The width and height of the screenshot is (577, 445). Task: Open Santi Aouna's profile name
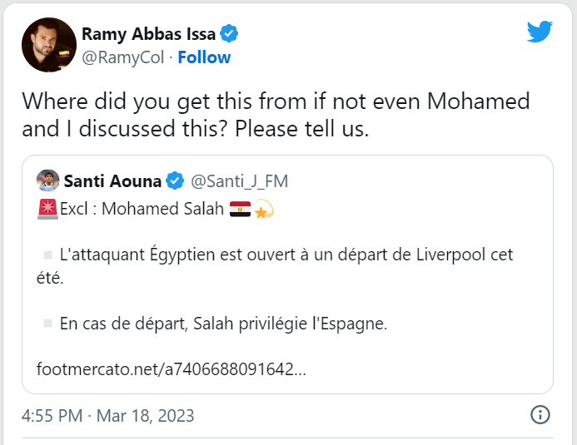112,180
